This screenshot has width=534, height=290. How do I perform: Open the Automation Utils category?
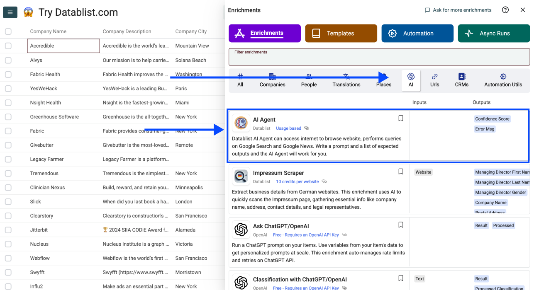click(503, 80)
